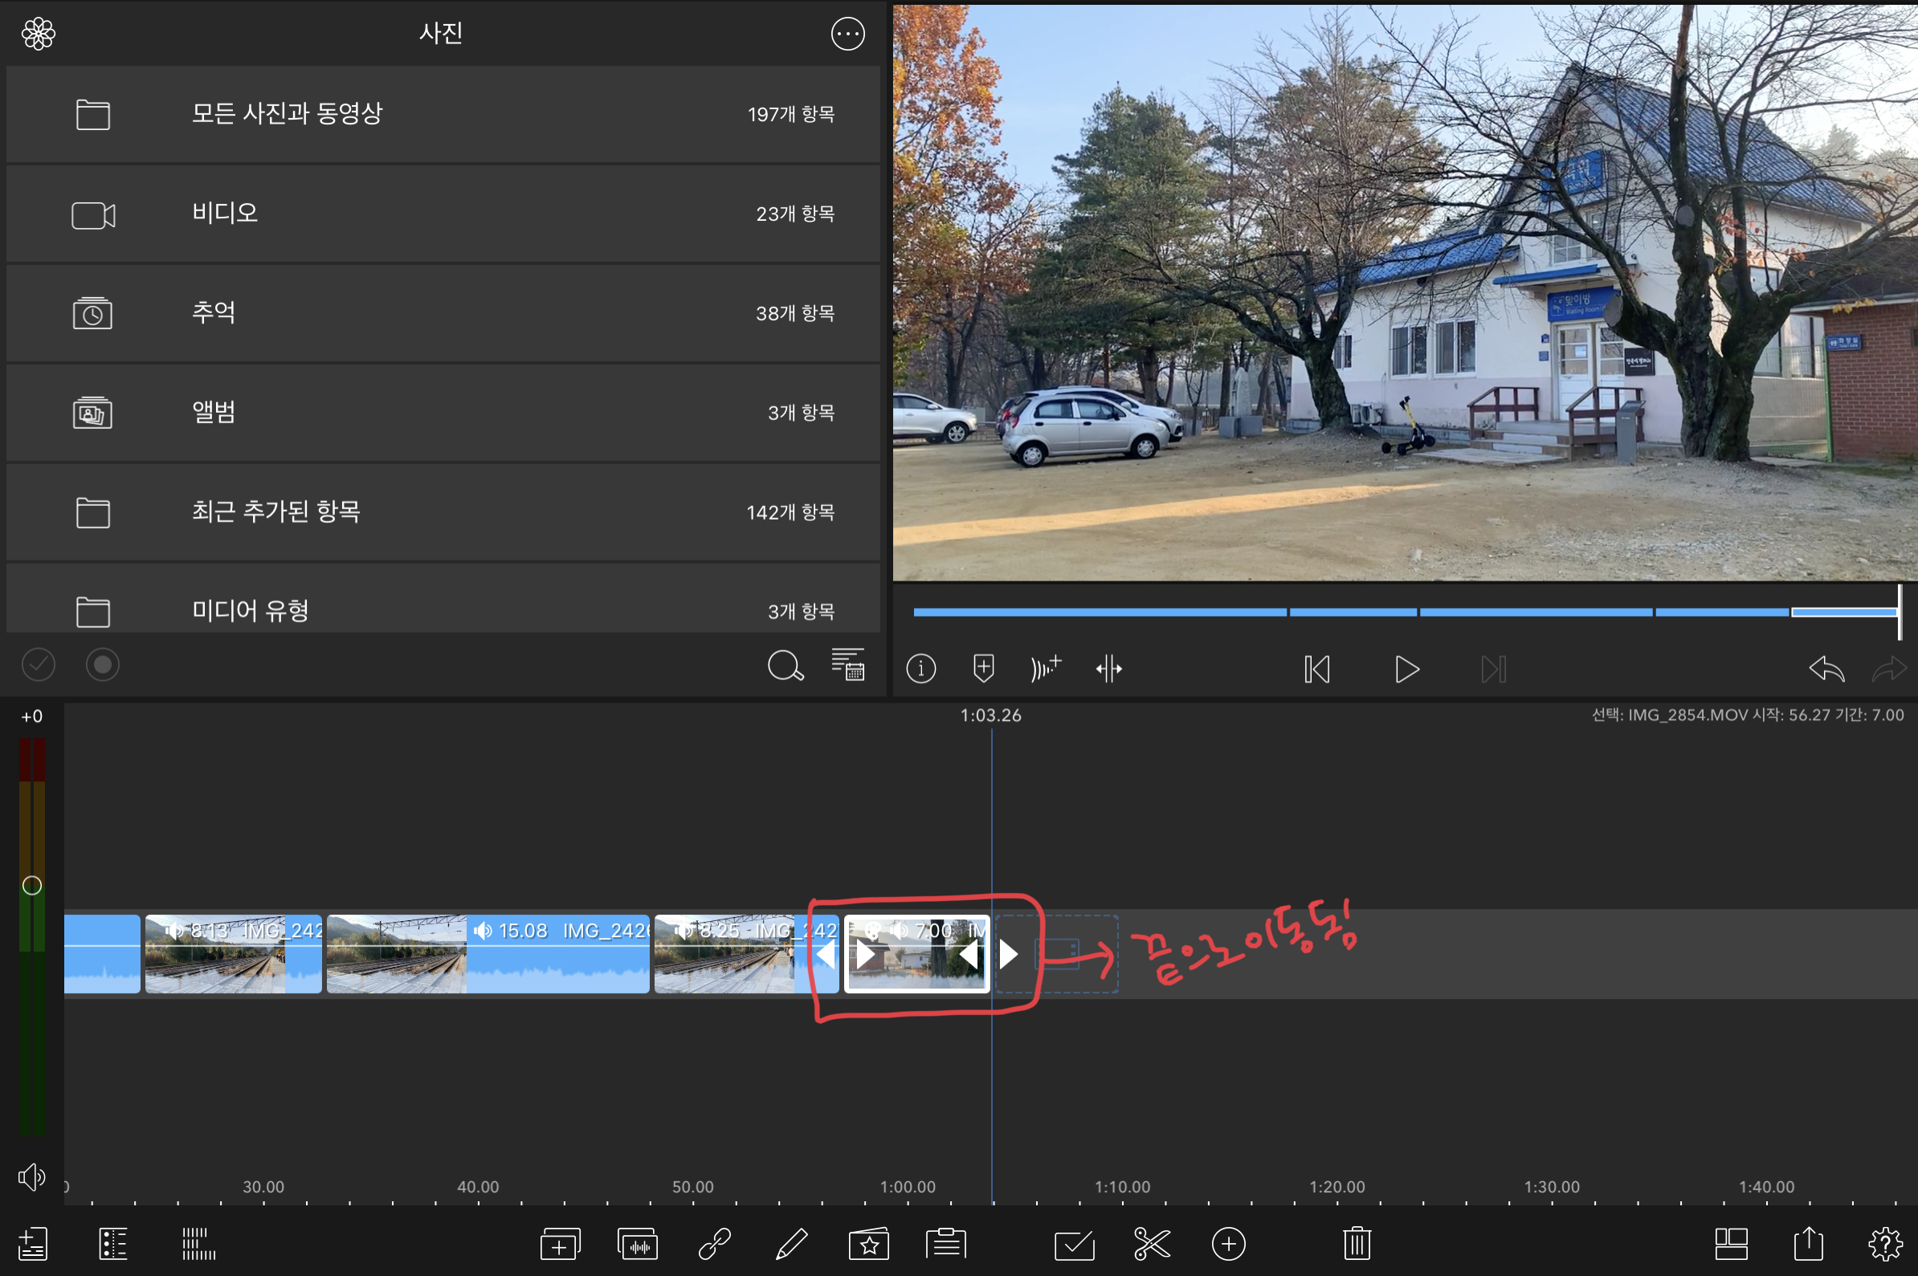Click the undo arrow

click(x=1826, y=668)
